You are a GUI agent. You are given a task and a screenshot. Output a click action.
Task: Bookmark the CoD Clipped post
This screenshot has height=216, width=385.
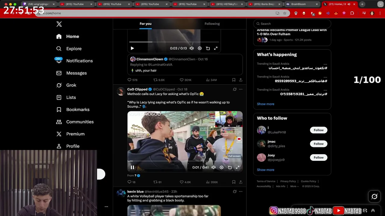click(234, 182)
